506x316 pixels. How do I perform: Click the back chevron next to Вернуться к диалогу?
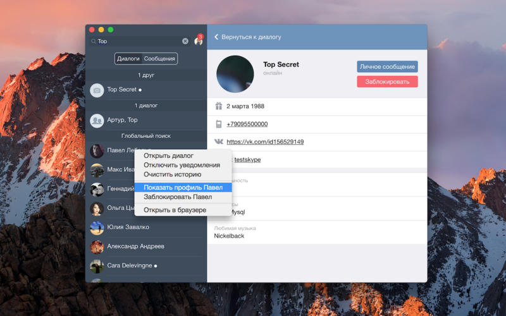(216, 37)
